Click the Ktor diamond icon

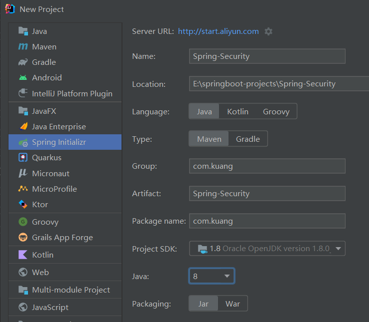point(23,204)
